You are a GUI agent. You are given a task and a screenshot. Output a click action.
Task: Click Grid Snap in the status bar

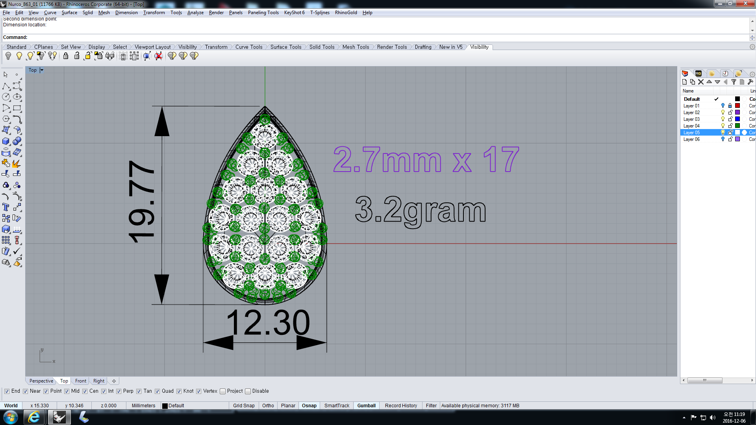[243, 406]
